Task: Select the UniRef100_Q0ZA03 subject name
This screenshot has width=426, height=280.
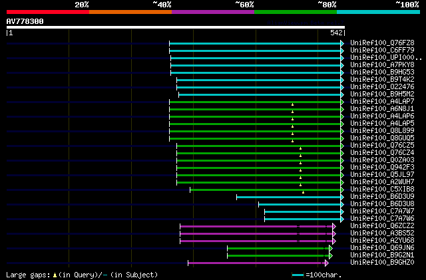Action: click(382, 160)
